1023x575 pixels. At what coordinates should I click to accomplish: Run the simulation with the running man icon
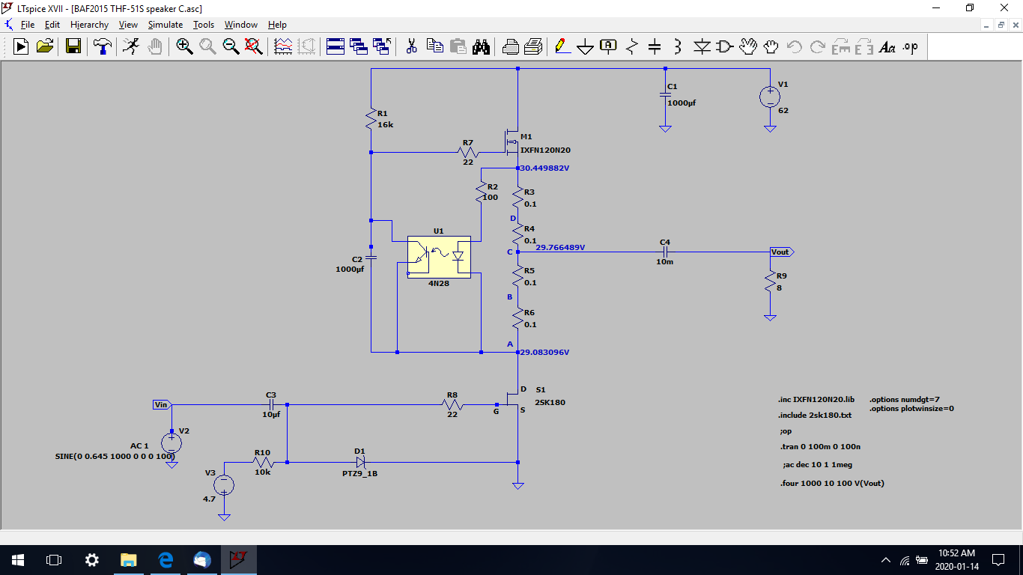[x=130, y=46]
